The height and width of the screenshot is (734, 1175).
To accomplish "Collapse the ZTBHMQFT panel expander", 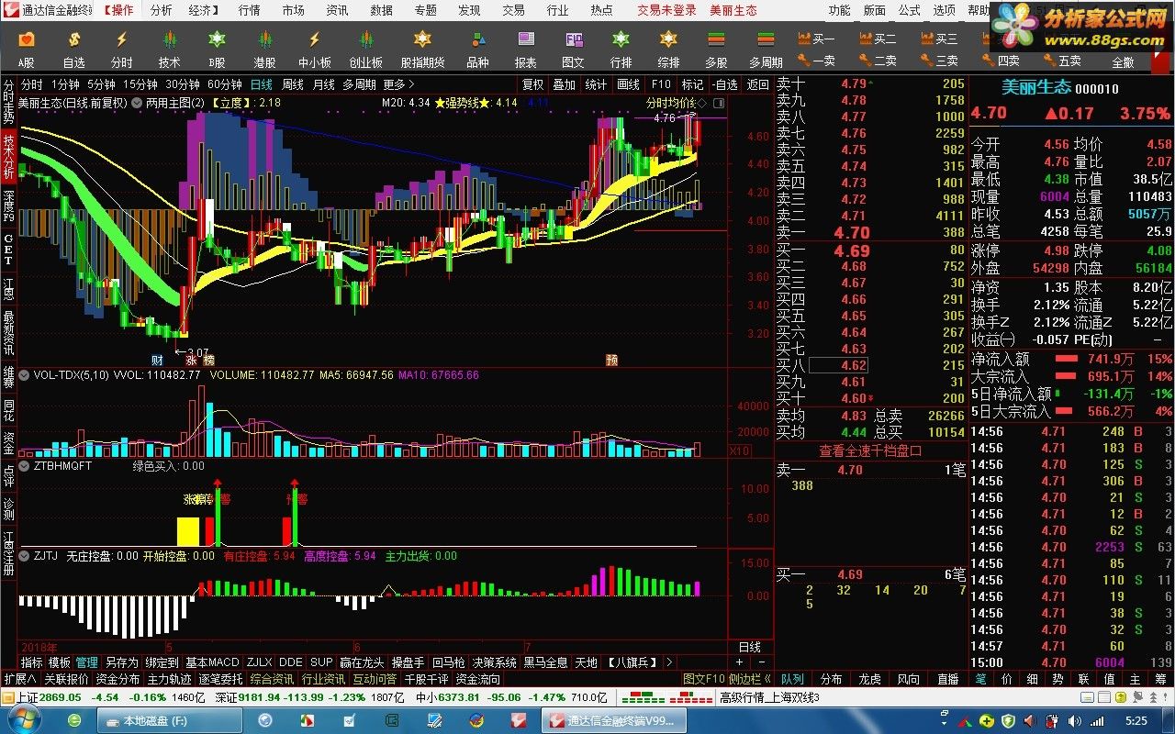I will (25, 465).
